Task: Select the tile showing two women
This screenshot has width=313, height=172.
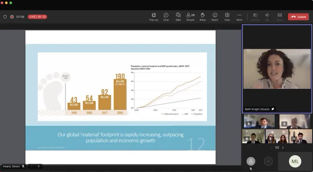Action: (x=277, y=136)
